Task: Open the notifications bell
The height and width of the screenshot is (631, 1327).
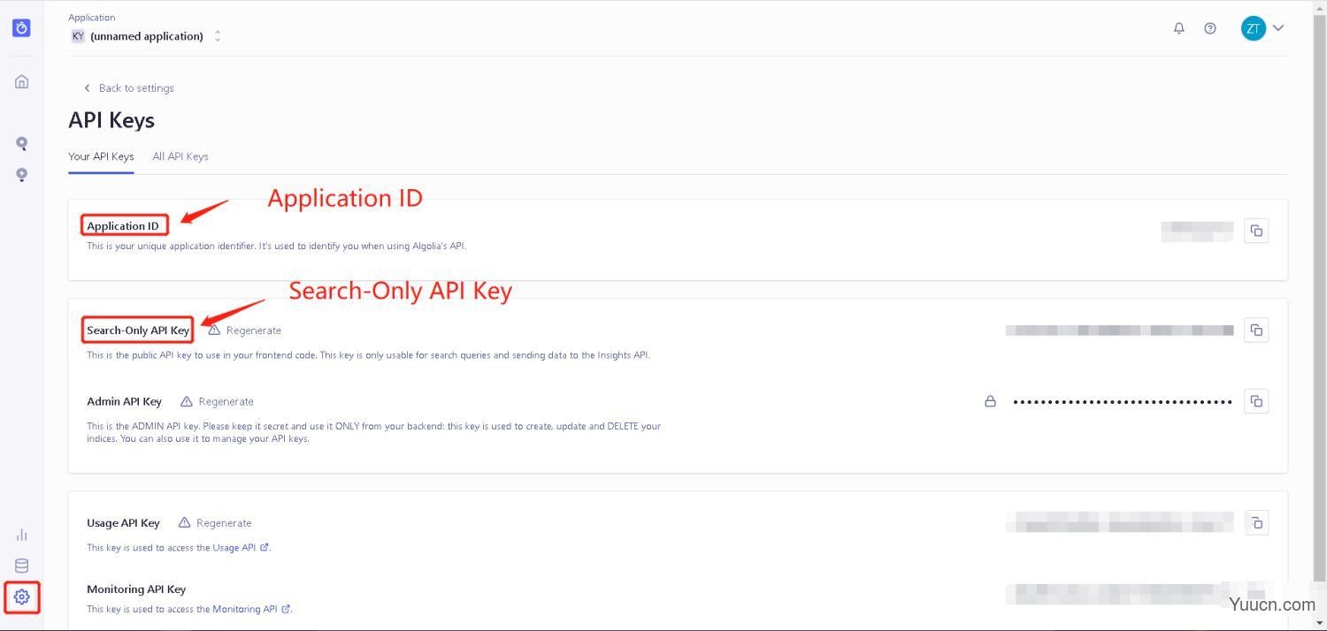Action: [1178, 28]
